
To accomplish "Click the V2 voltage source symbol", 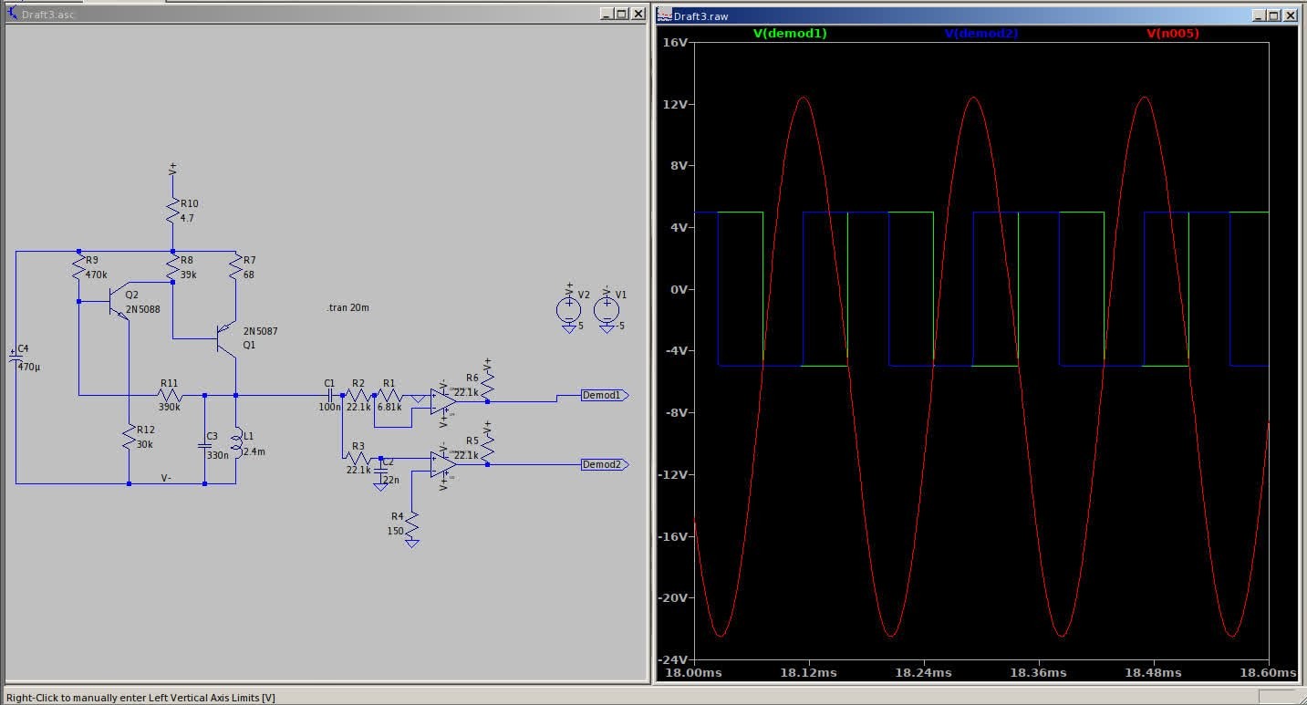I will 568,310.
